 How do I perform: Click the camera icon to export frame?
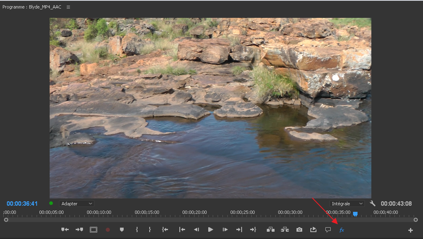click(299, 230)
